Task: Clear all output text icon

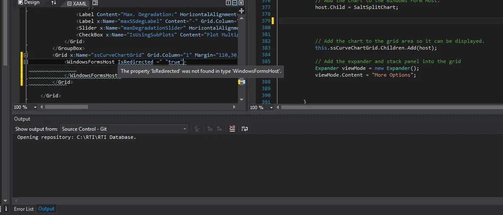Action: (232, 129)
